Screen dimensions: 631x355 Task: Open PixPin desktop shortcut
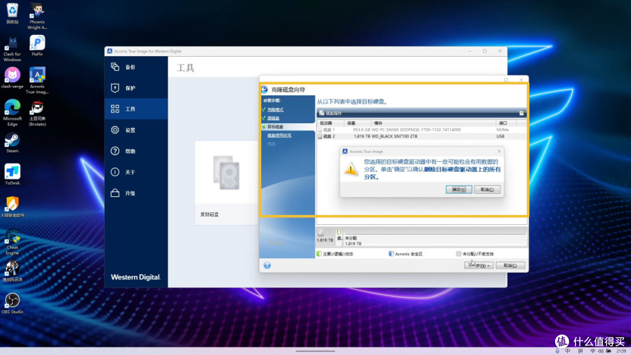[x=37, y=46]
